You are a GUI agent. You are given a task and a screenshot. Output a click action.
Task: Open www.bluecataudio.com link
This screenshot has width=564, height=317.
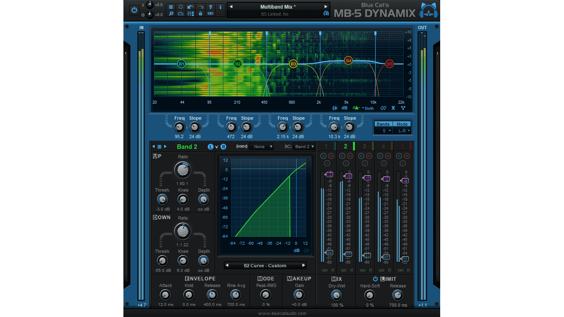pos(282,313)
